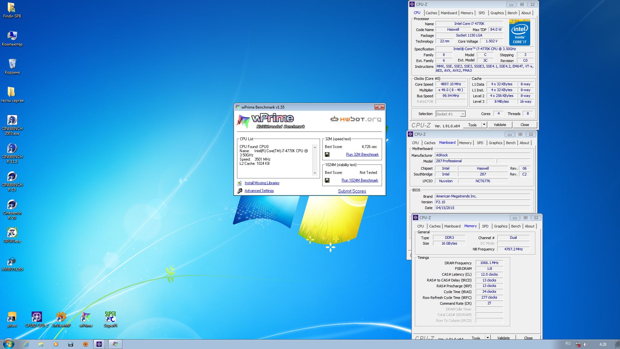Viewport: 620px width, 349px height.
Task: Launch wPrime desktop shortcut
Action: tap(86, 319)
